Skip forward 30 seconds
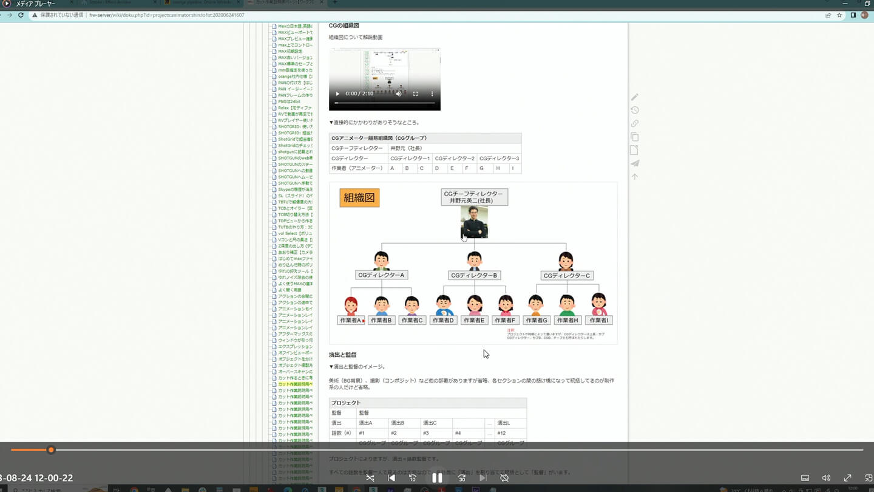This screenshot has width=874, height=492. tap(462, 478)
